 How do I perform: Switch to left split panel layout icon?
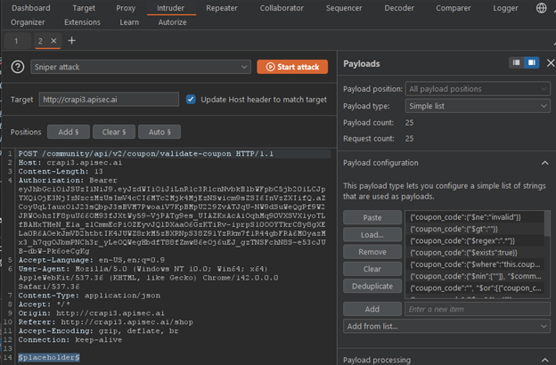tap(516, 62)
